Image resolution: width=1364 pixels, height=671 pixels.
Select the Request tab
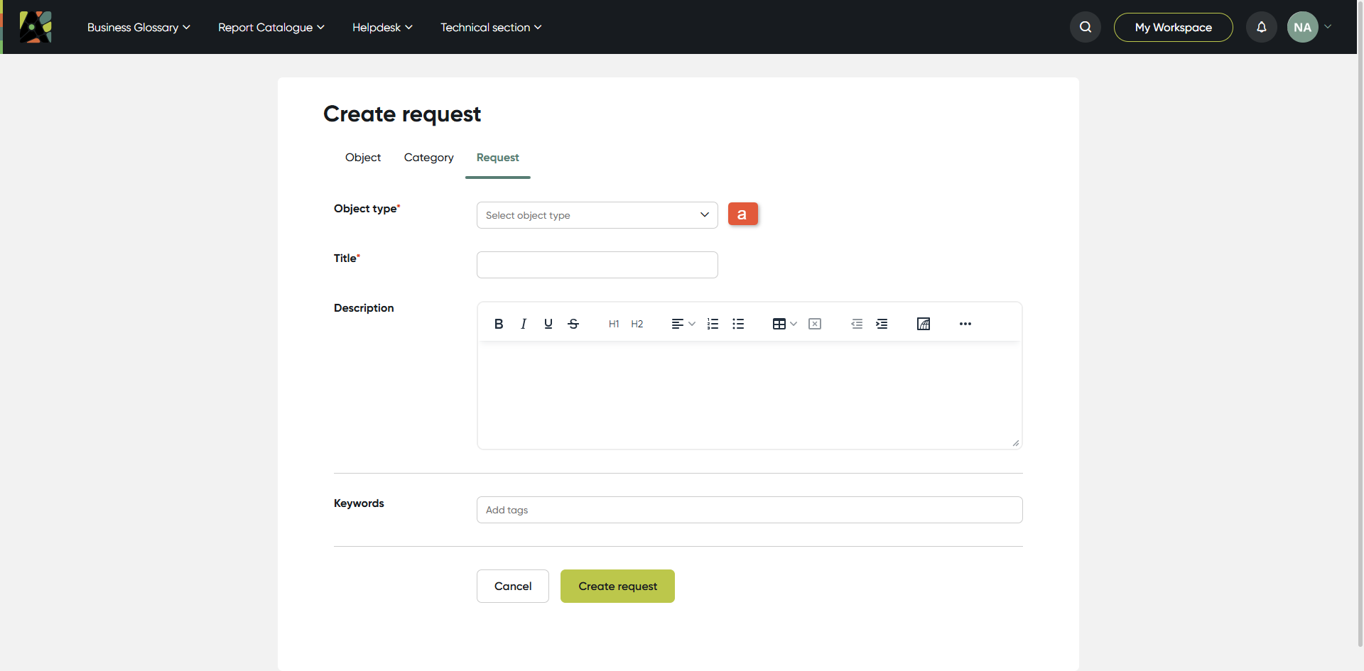[497, 158]
